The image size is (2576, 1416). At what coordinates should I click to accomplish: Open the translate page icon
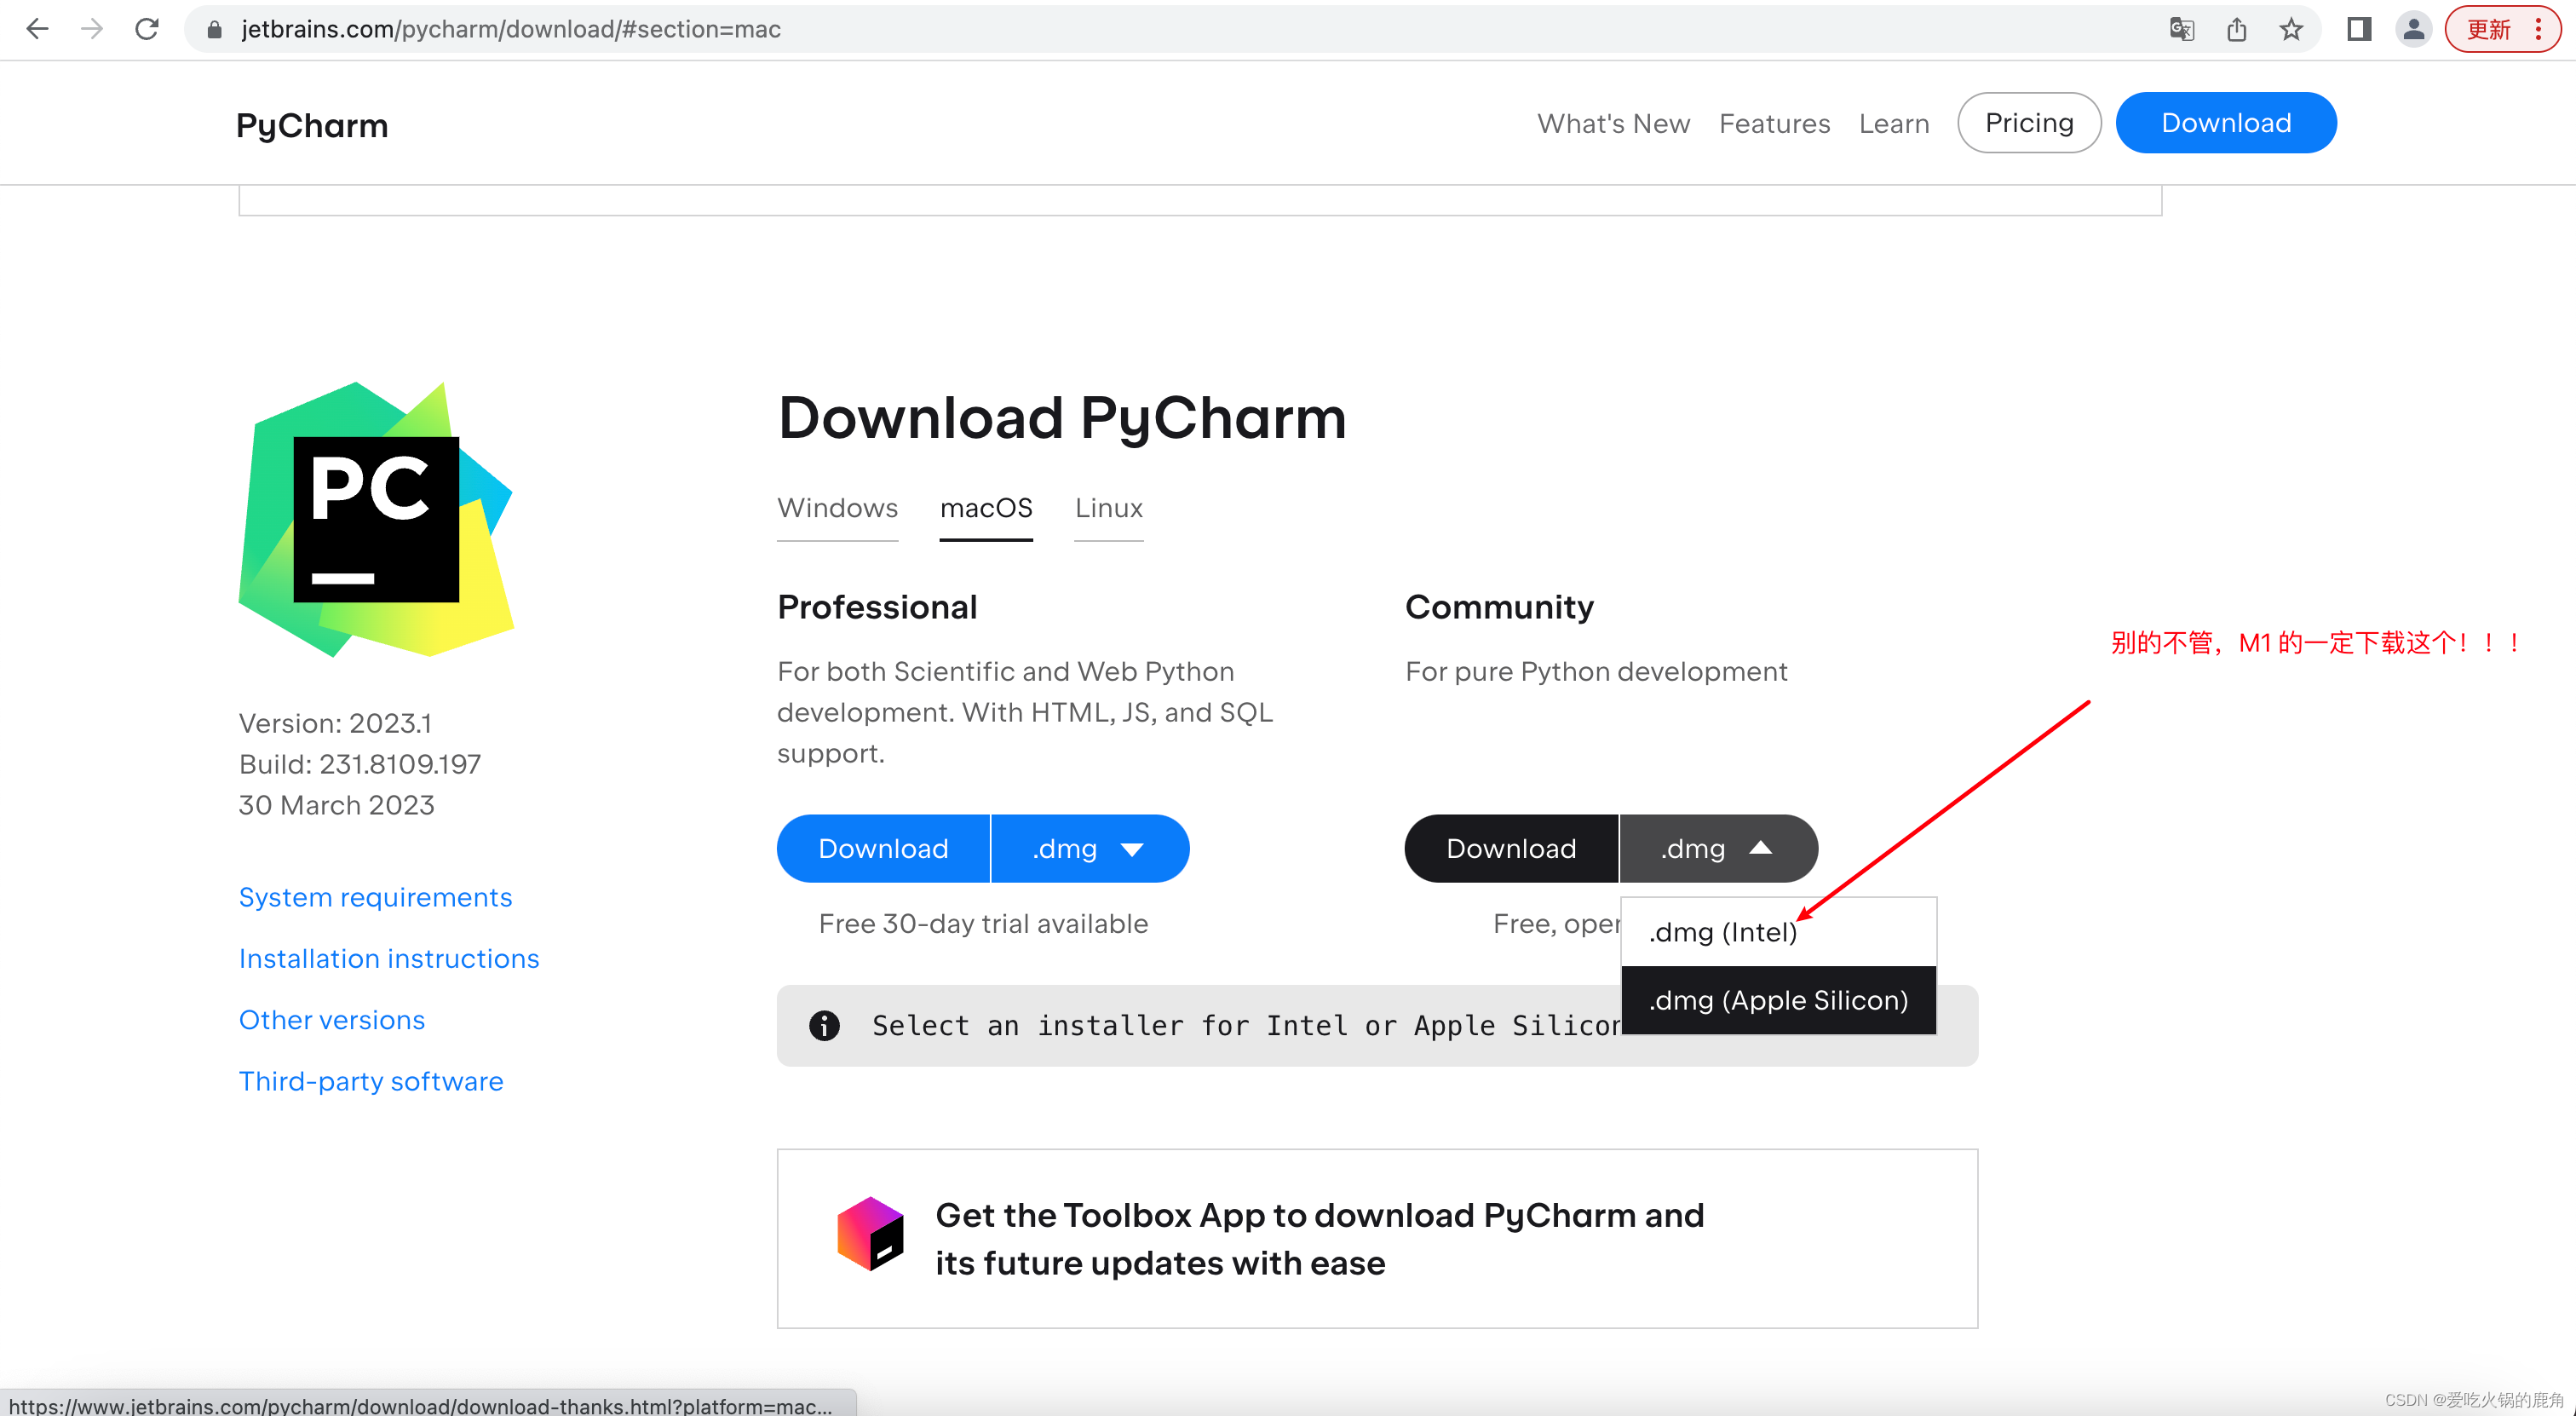tap(2181, 29)
